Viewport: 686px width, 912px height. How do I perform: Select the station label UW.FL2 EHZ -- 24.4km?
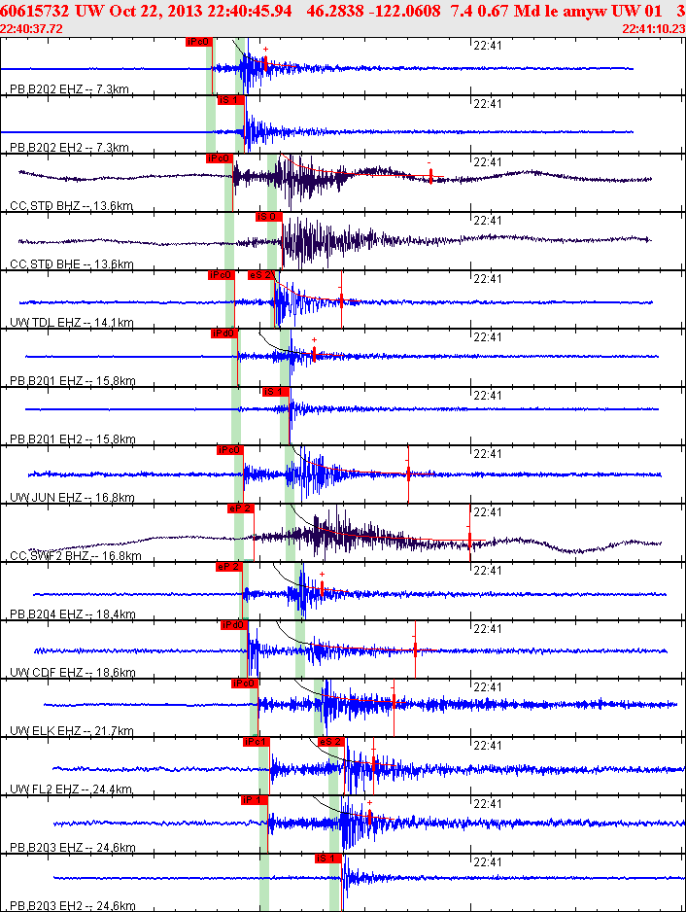(x=71, y=789)
